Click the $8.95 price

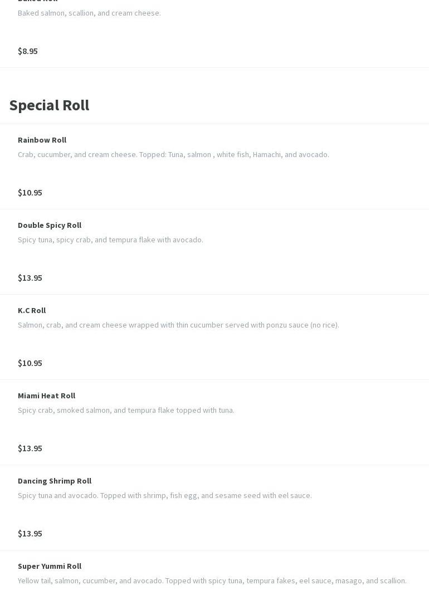coord(28,51)
